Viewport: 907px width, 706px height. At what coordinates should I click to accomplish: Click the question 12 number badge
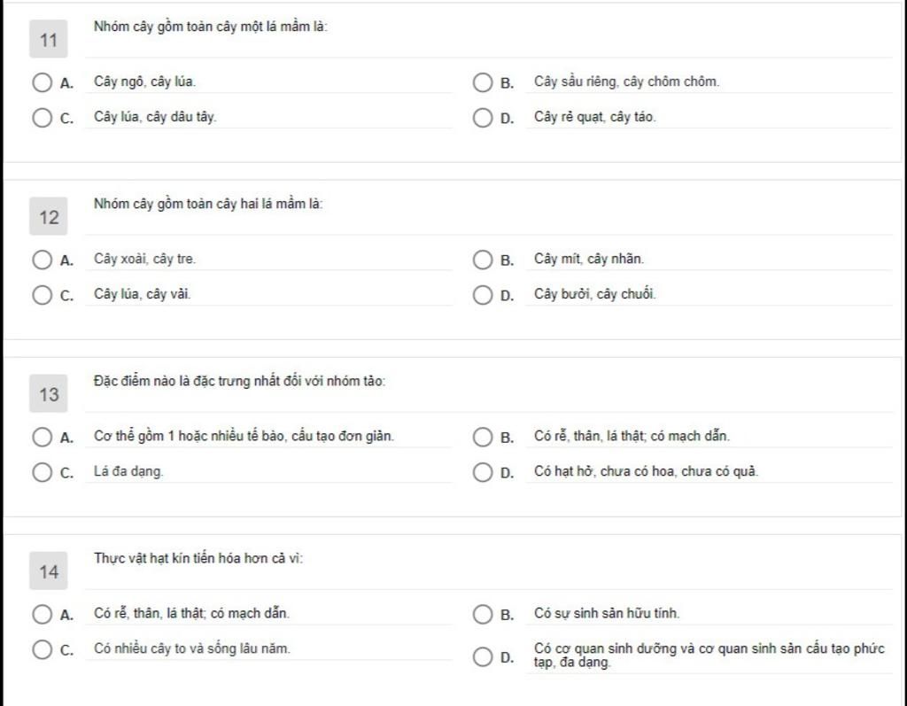click(49, 218)
